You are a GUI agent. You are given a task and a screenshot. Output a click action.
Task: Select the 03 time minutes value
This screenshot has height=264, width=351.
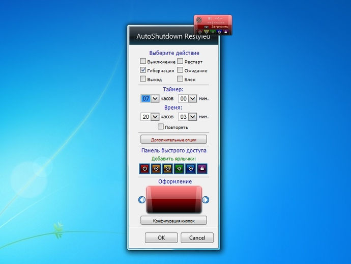[x=183, y=117]
